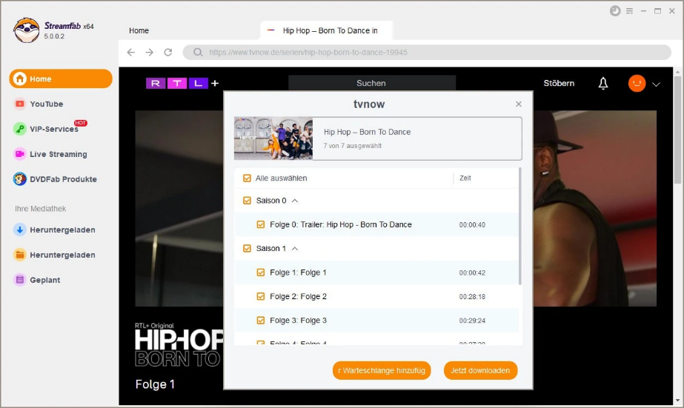
Task: Collapse the Saison 1 section
Action: pos(295,249)
